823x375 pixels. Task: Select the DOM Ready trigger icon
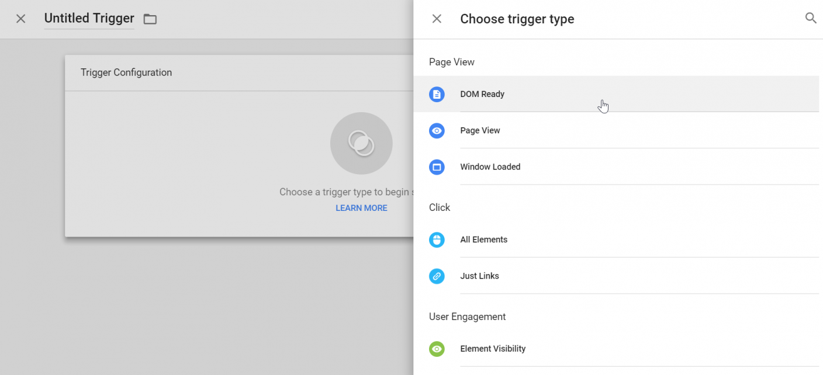click(437, 94)
